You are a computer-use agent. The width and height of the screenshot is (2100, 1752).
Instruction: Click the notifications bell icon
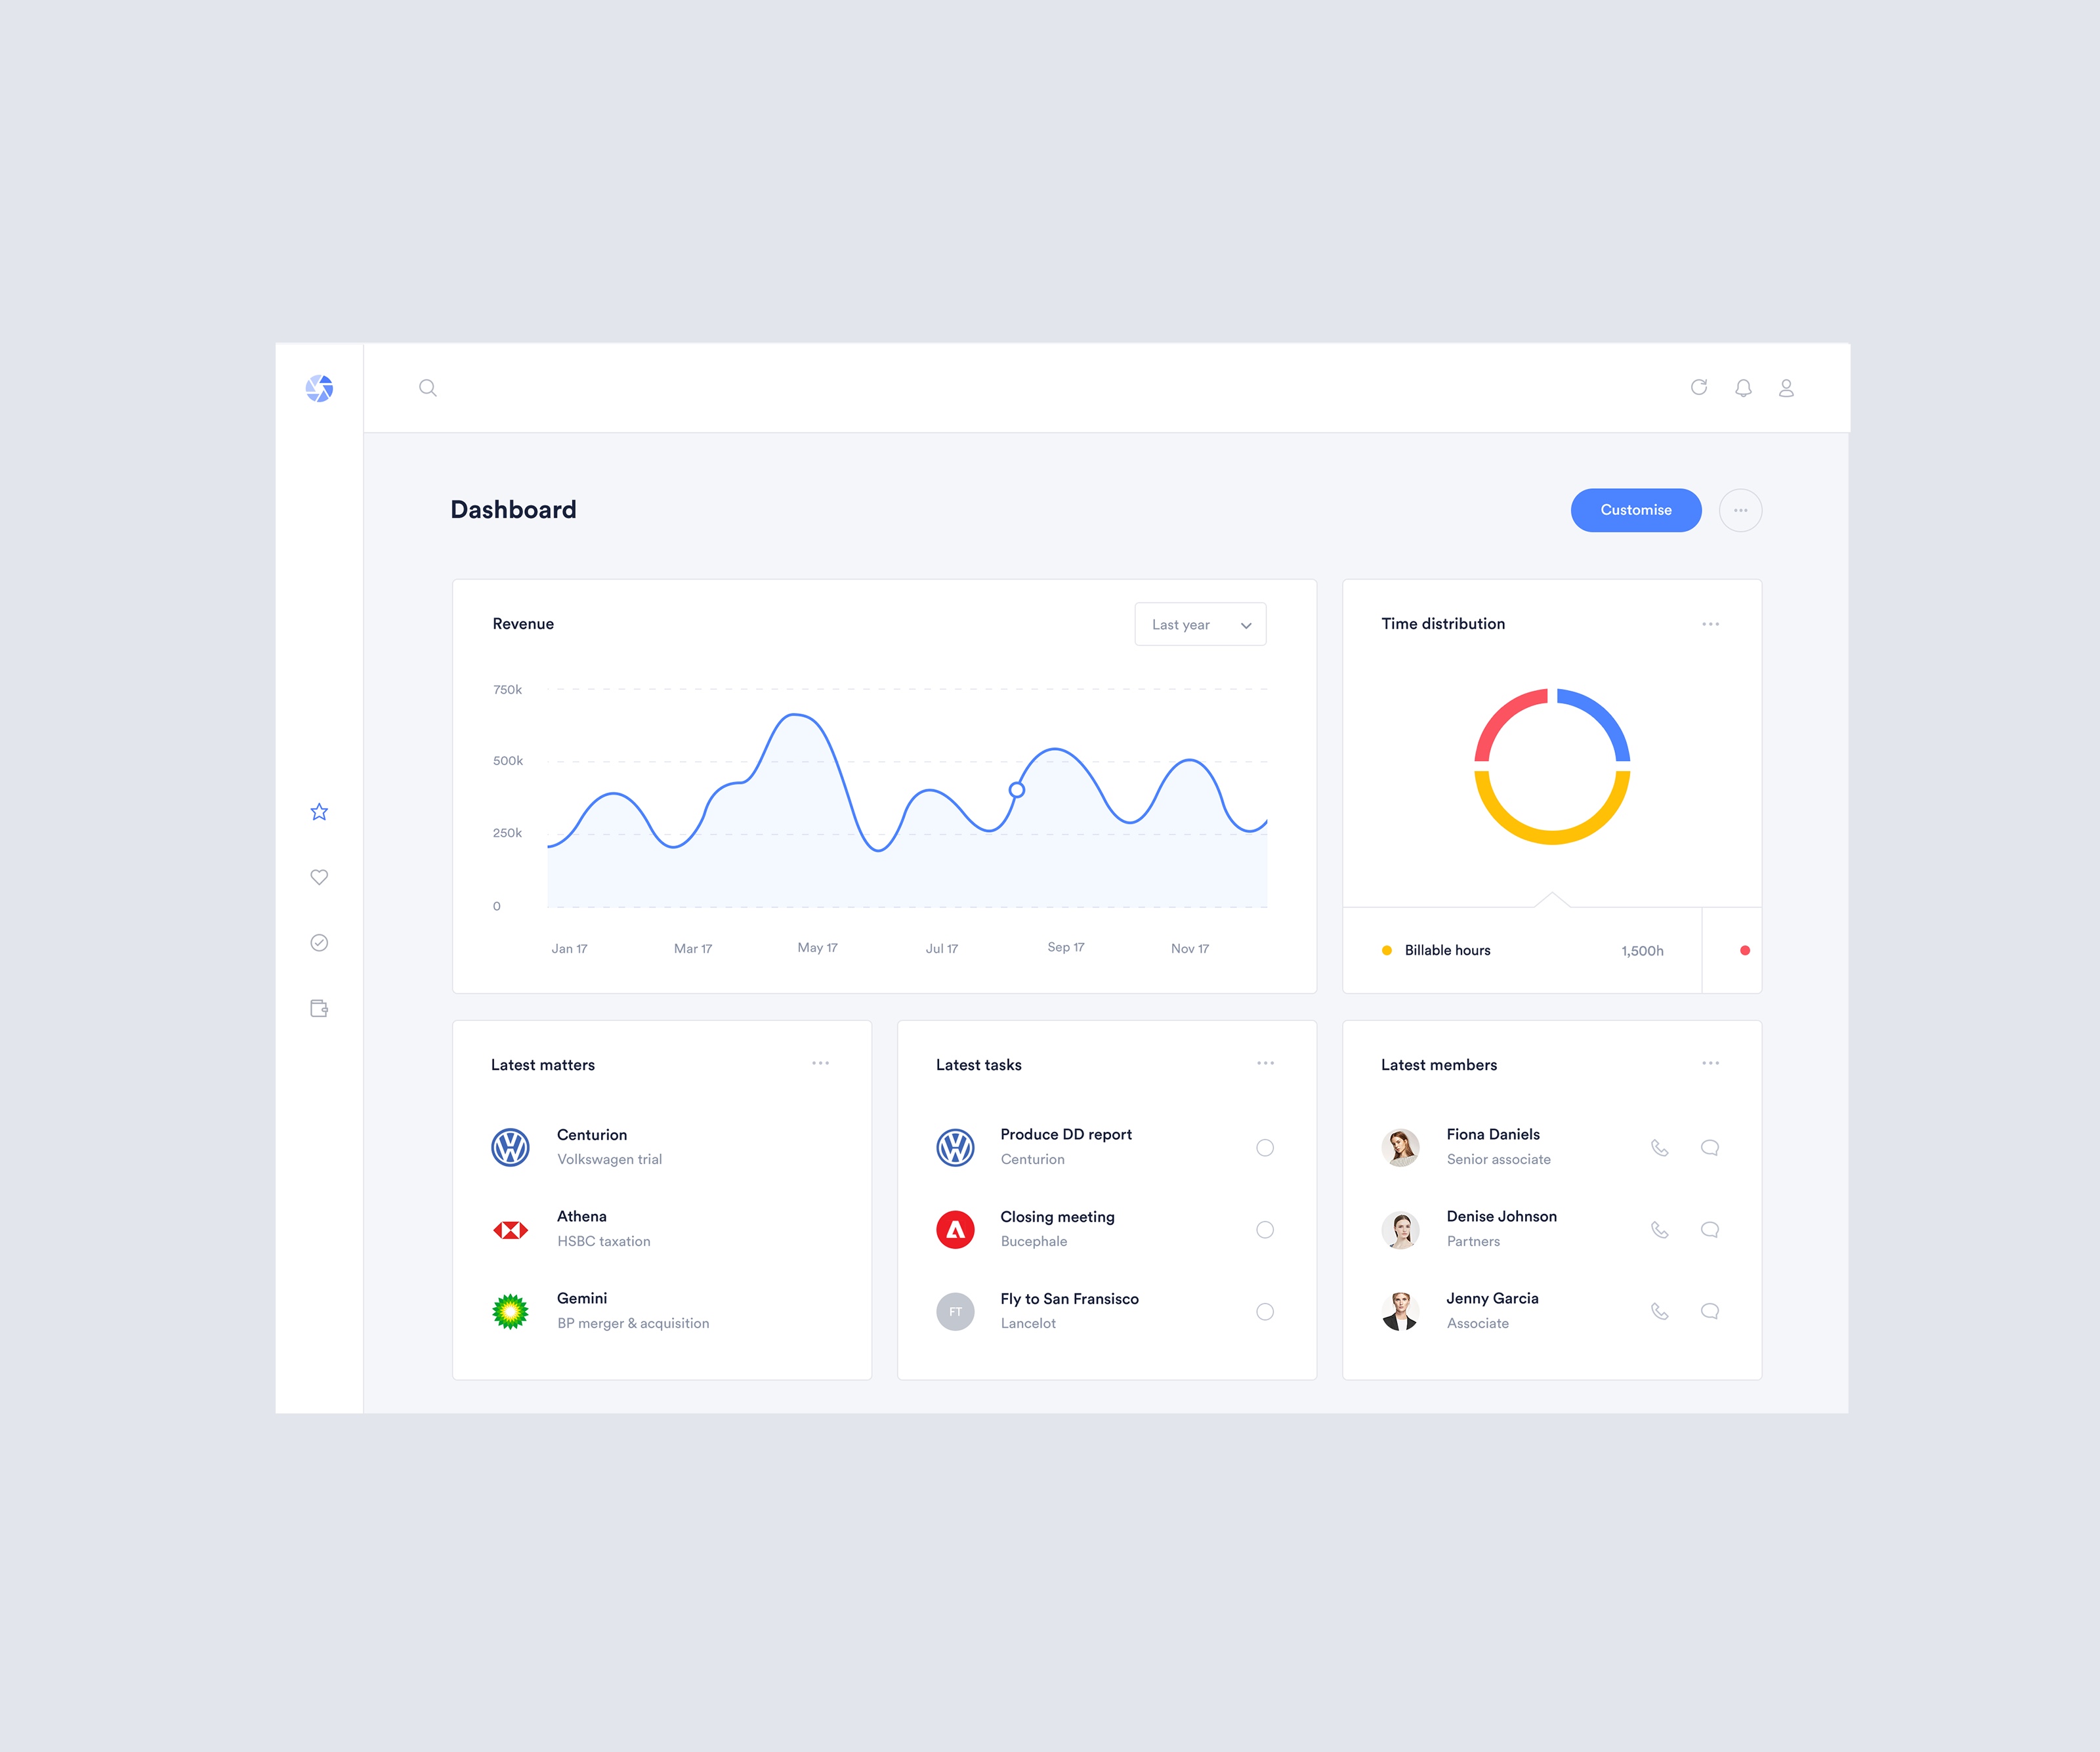pos(1742,387)
